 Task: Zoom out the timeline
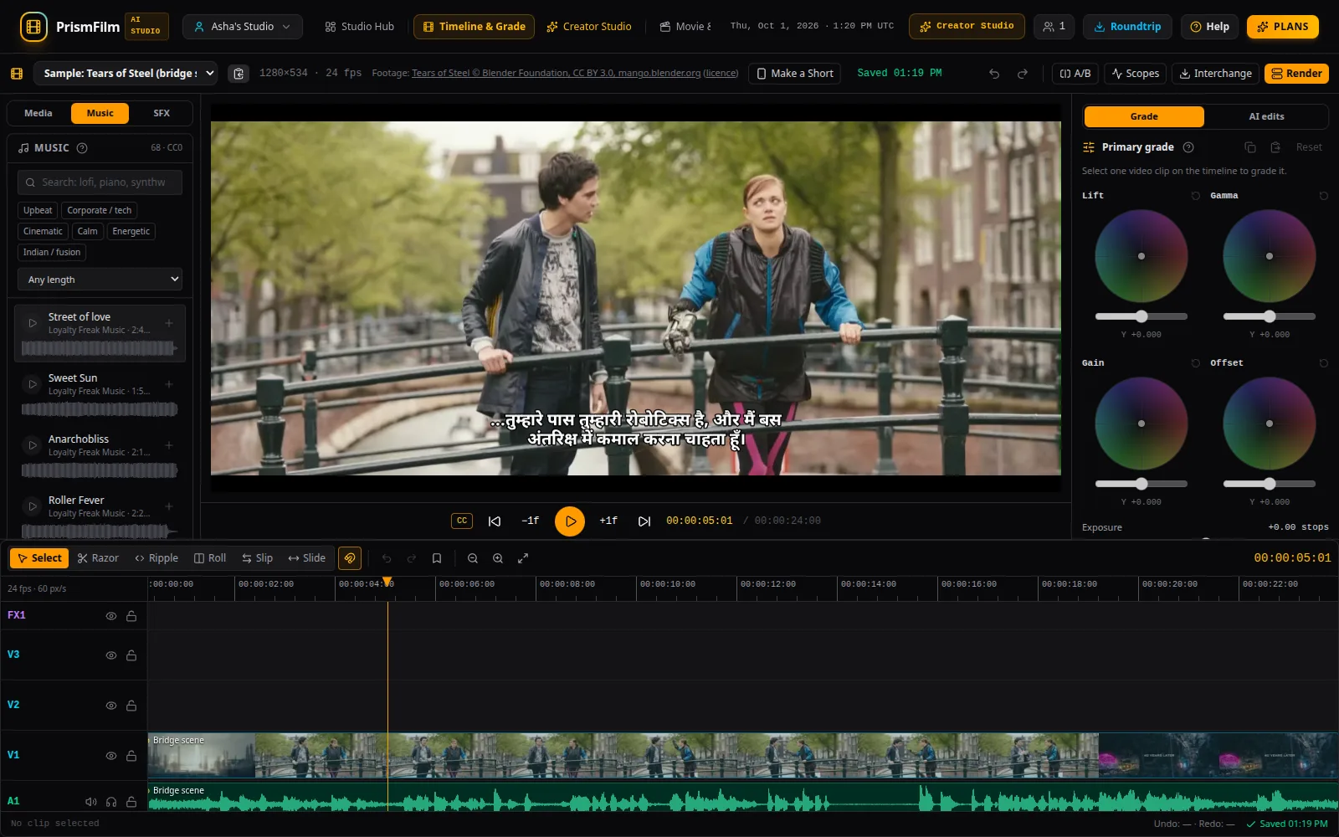(x=473, y=558)
